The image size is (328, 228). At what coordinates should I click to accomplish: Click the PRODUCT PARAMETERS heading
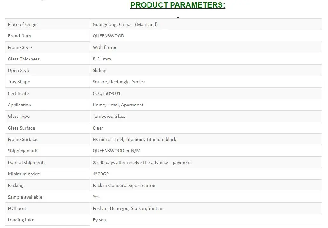(178, 5)
